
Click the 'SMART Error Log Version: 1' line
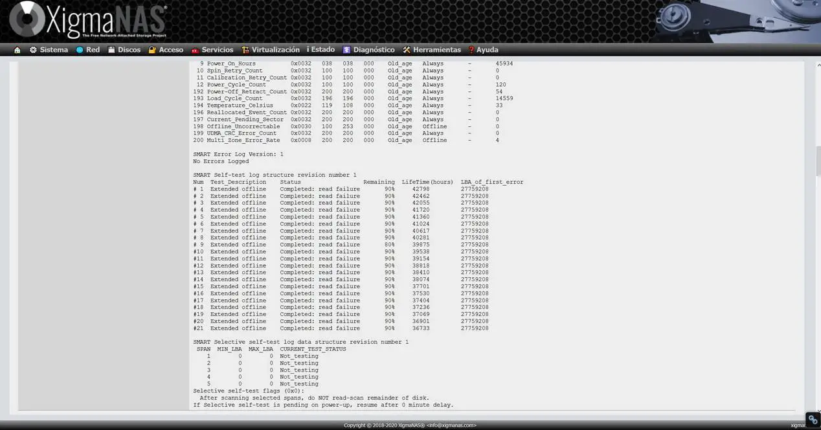tap(238, 154)
